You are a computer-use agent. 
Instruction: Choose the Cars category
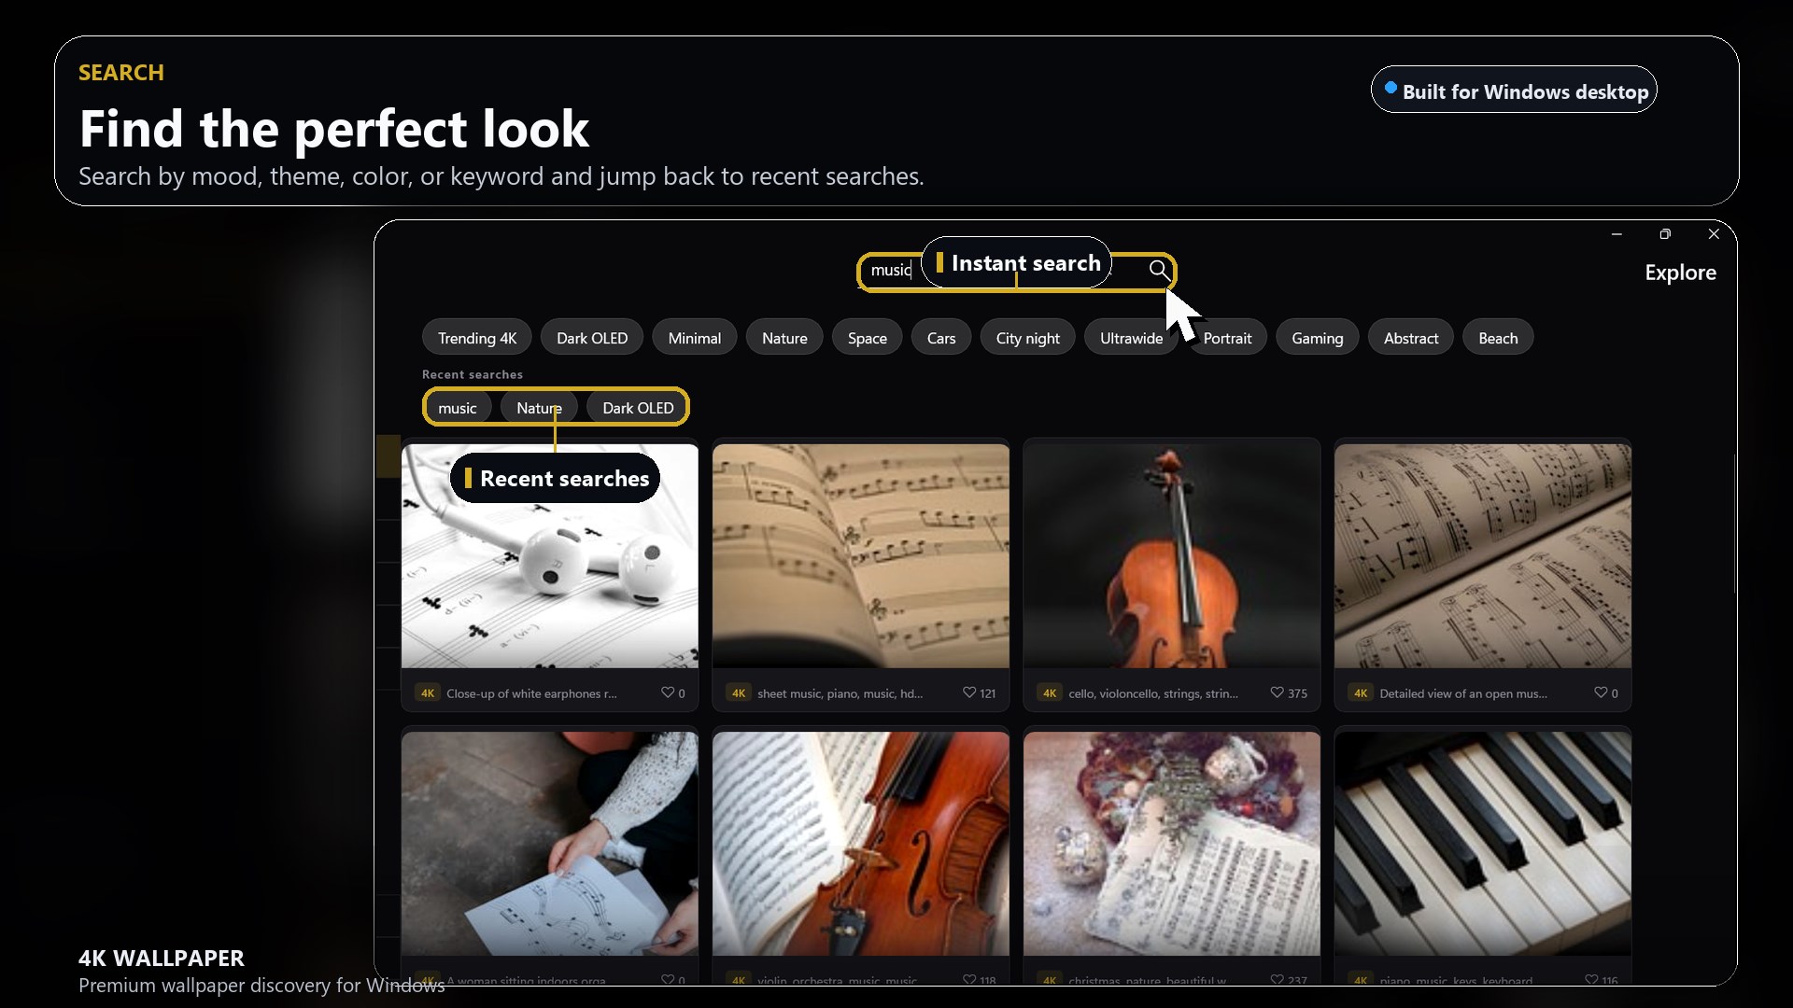pos(941,338)
